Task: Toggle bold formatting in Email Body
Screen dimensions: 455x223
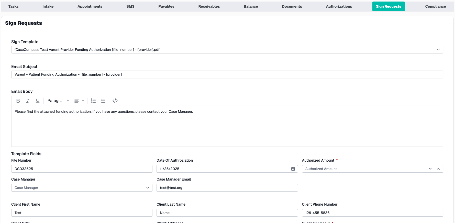Action: point(18,101)
